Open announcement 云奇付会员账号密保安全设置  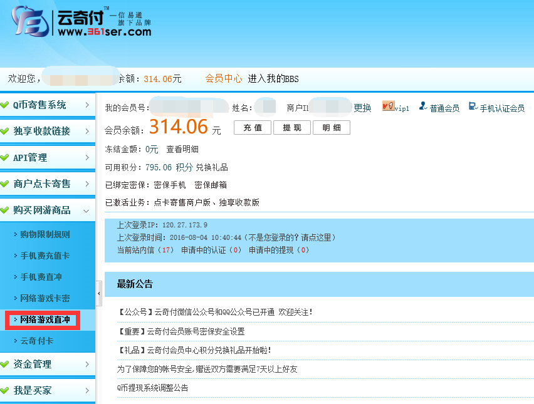click(x=181, y=331)
